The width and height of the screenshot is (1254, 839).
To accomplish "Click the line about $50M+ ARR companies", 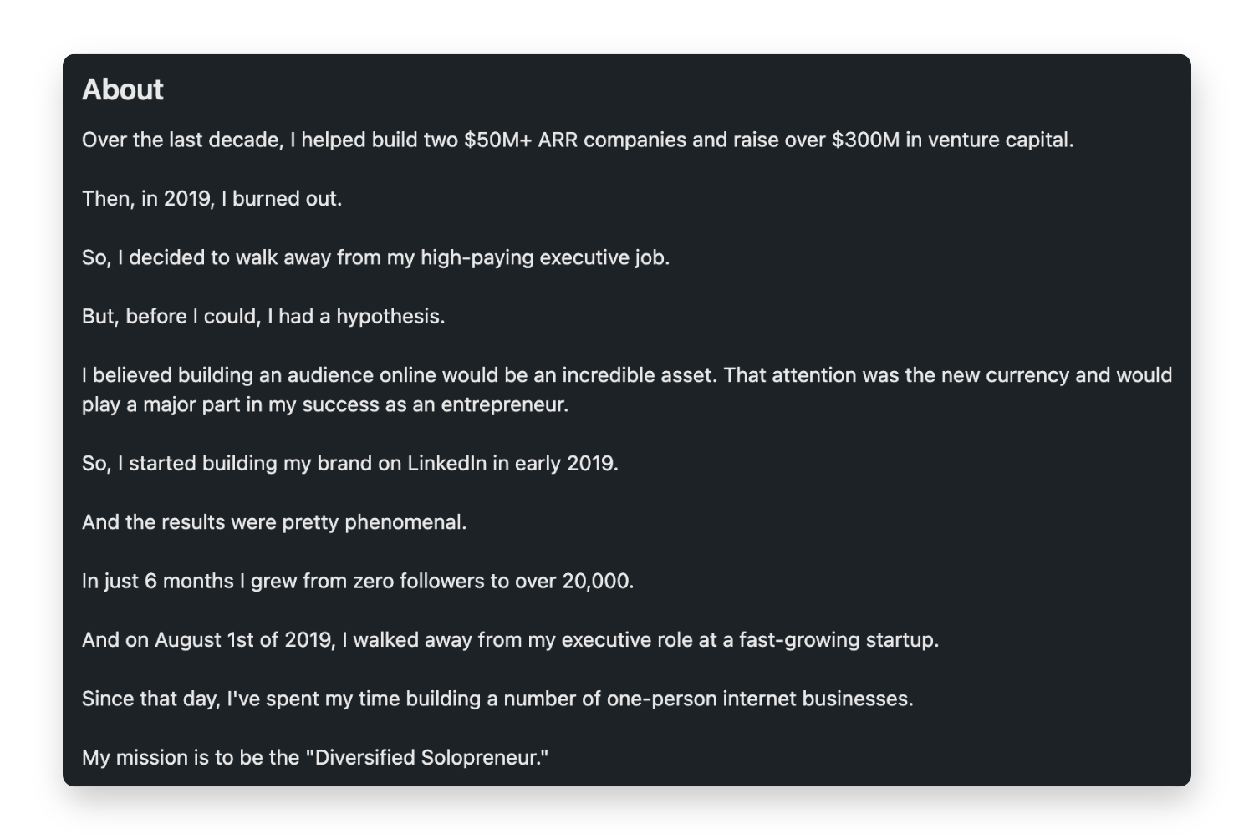I will click(578, 140).
